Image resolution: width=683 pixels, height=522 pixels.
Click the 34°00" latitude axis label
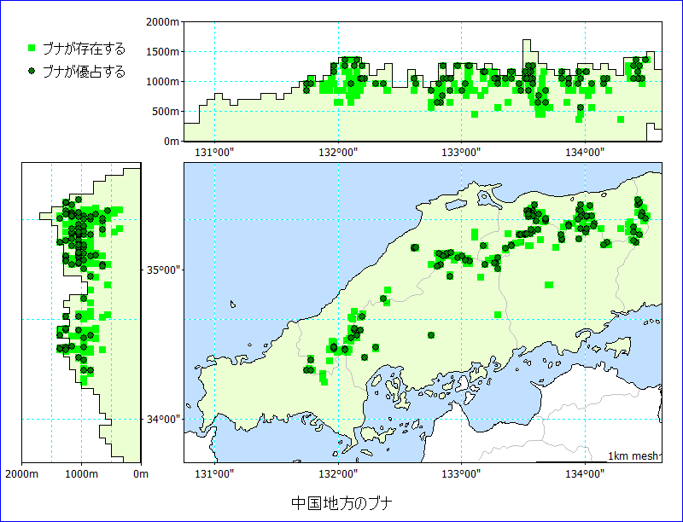coord(160,419)
